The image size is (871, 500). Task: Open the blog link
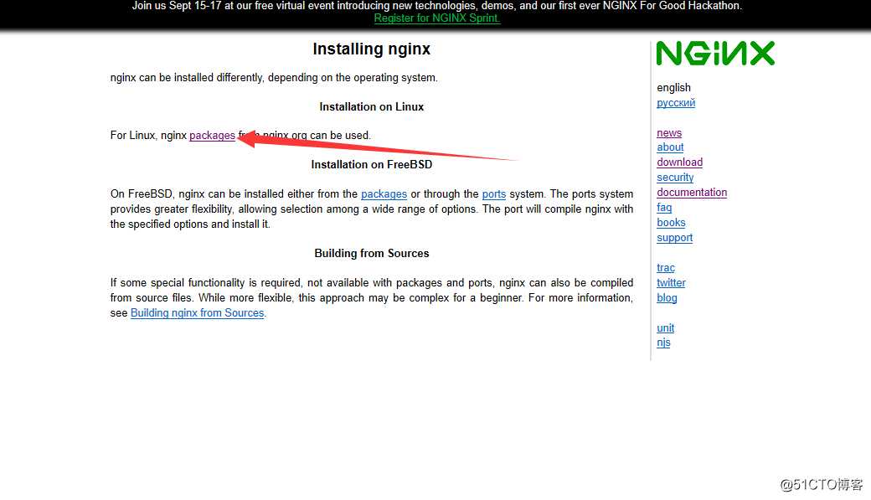point(667,298)
